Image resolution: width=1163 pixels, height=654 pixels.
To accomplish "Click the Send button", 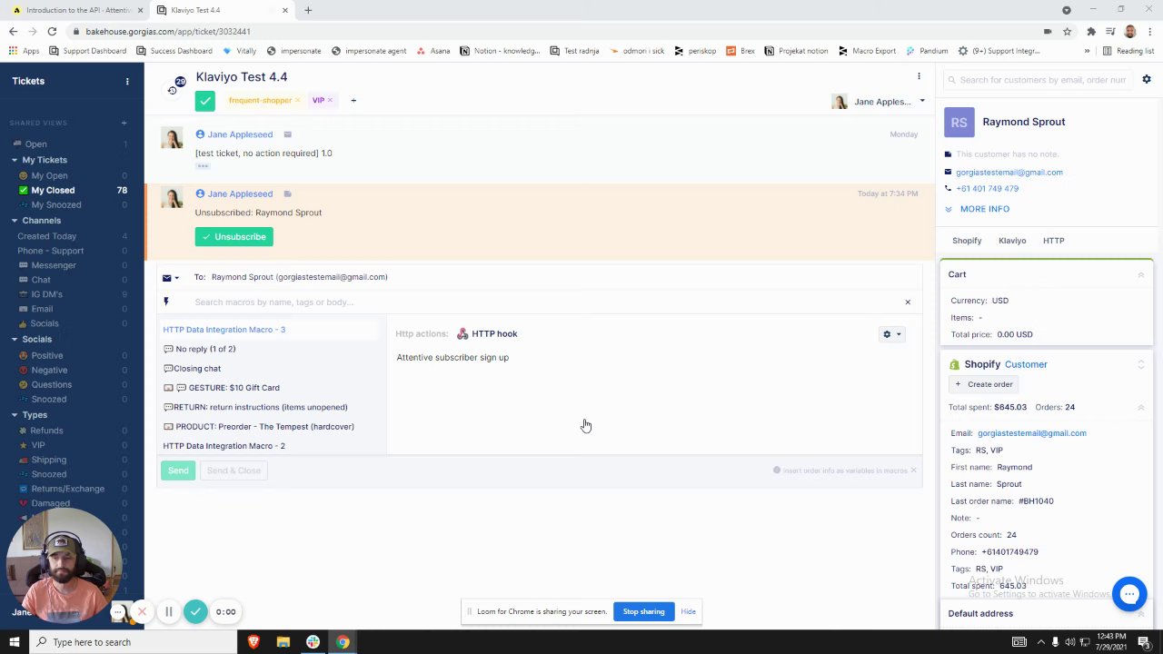I will (x=178, y=471).
